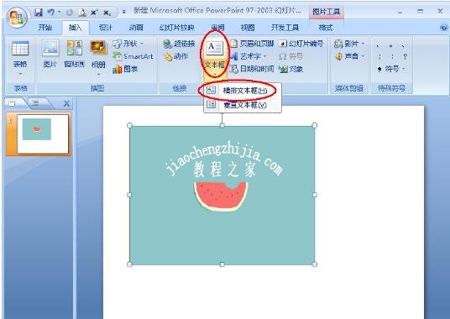
Task: Select slide 1 thumbnail
Action: [x=43, y=134]
